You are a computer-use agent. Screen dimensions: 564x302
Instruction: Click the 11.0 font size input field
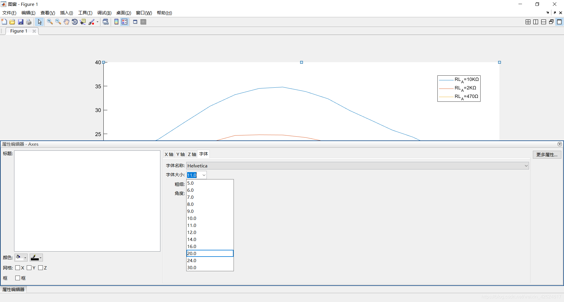[x=194, y=175]
